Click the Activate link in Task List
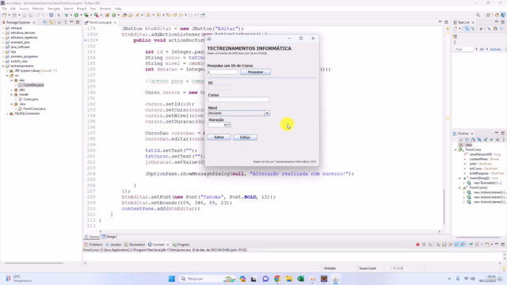The image size is (507, 285). point(496,49)
